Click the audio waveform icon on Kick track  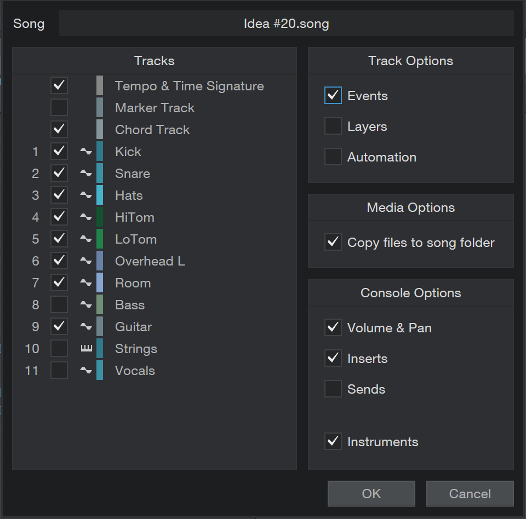pos(86,152)
